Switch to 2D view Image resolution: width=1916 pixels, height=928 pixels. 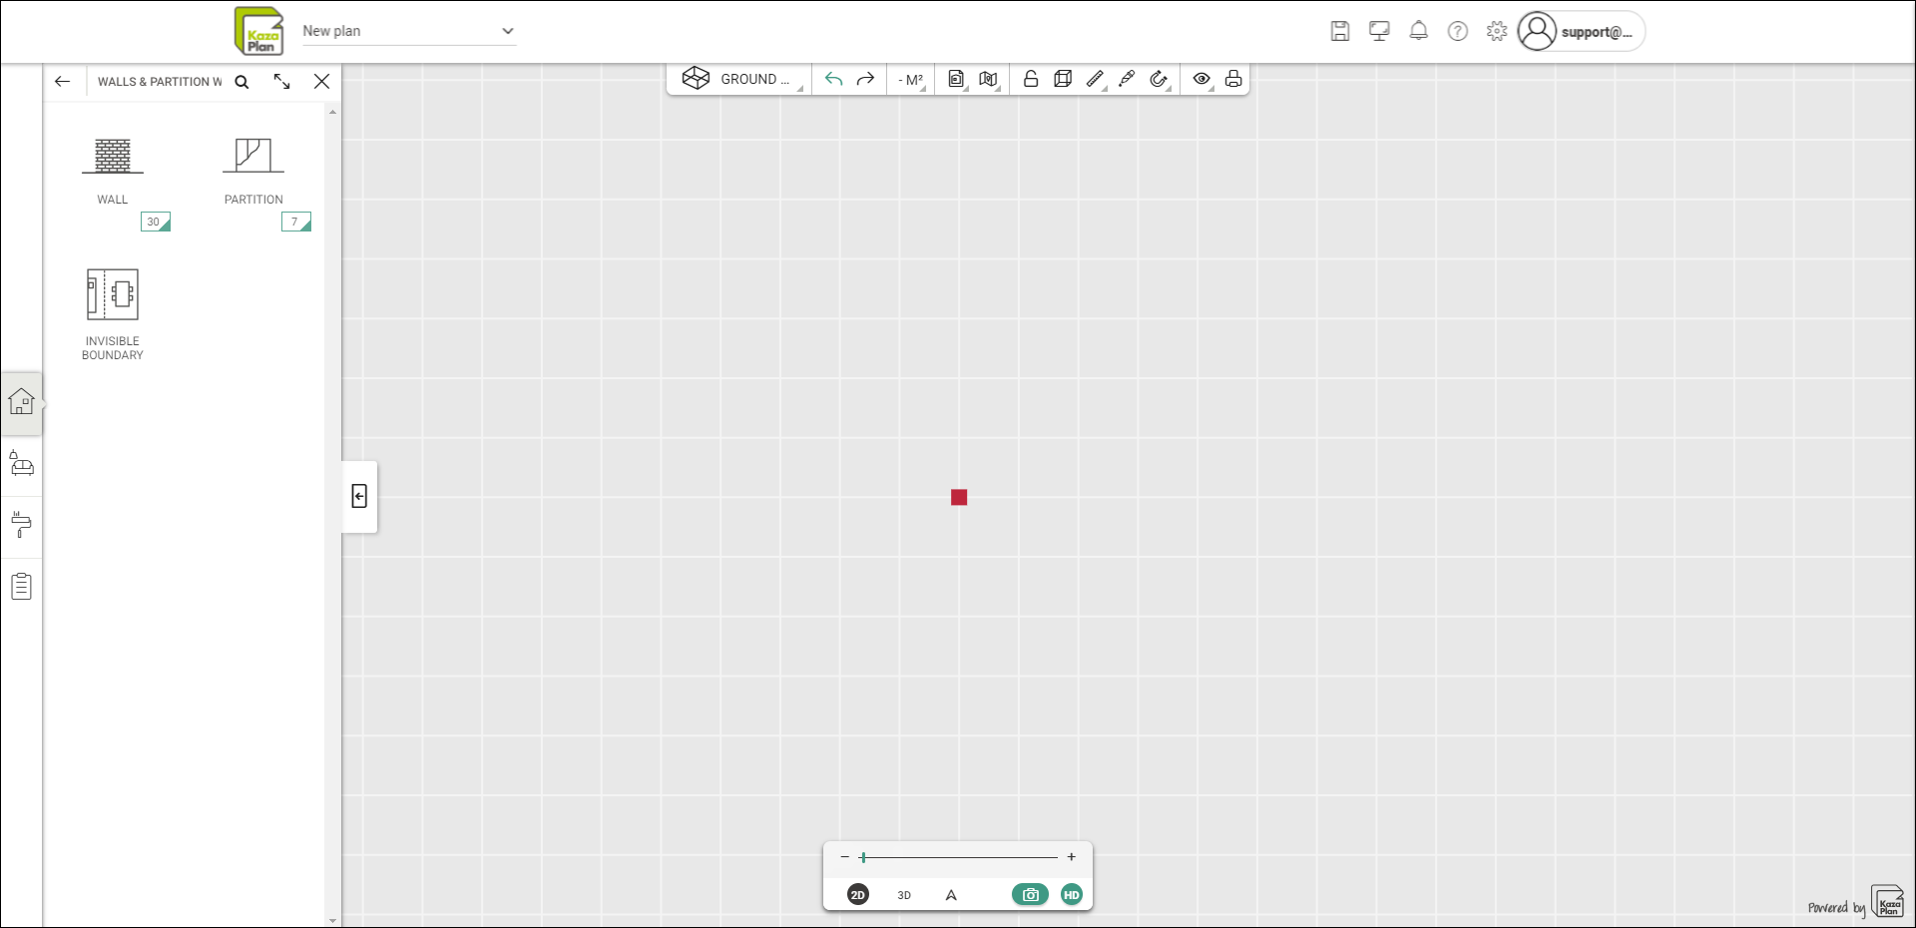pyautogui.click(x=858, y=895)
